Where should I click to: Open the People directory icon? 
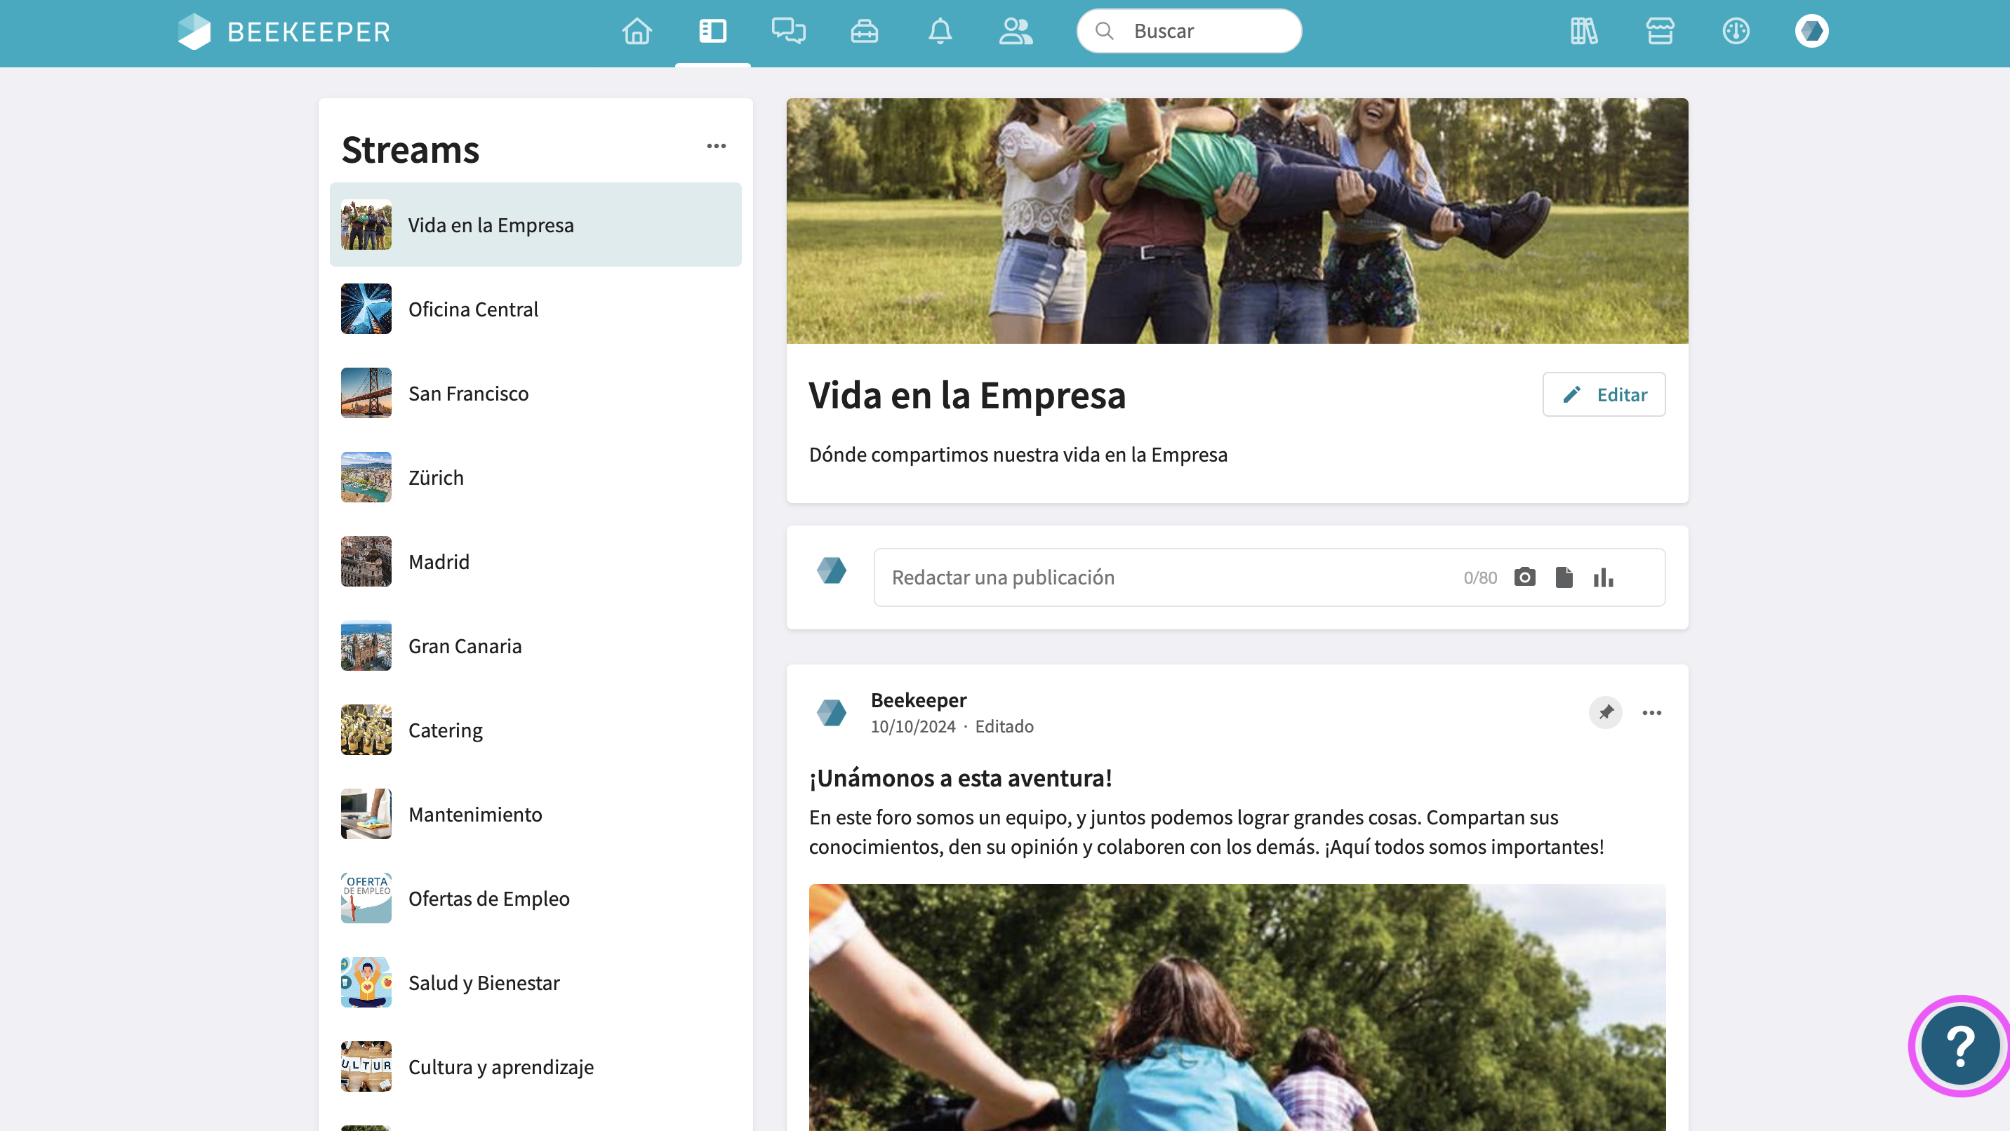(1015, 31)
